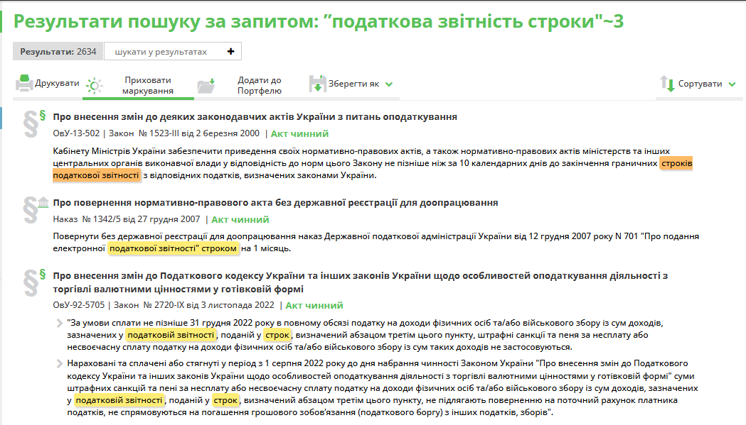Toggle Приховати маркування highlighting

pos(148,85)
